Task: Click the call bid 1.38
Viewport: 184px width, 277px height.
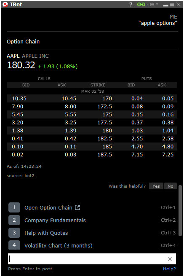Action: click(x=17, y=131)
